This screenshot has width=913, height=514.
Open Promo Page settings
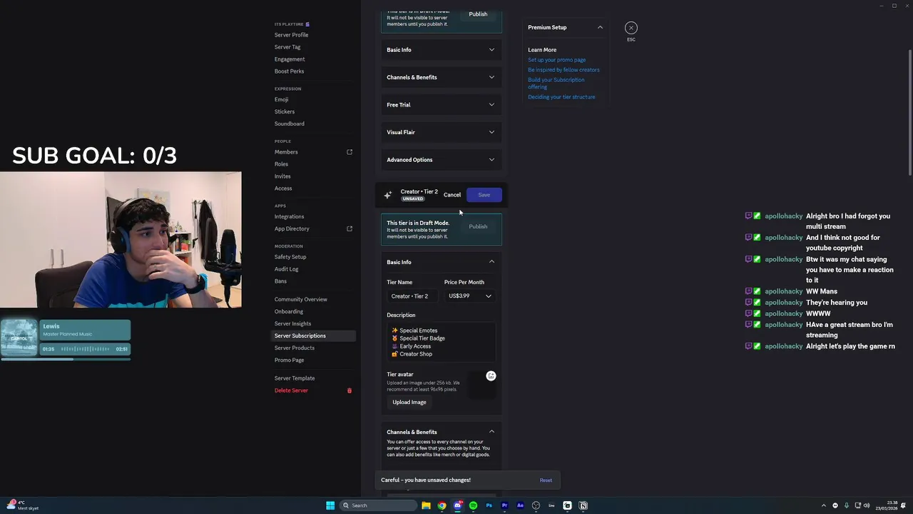pos(289,360)
